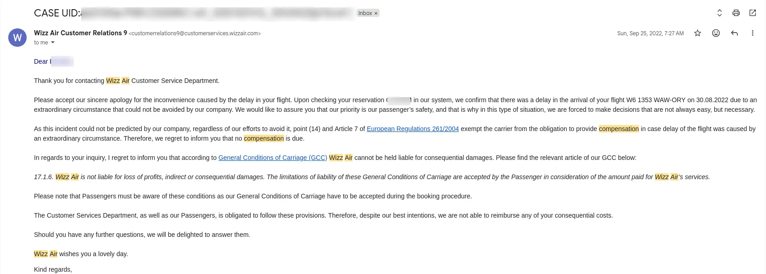The width and height of the screenshot is (766, 274).
Task: Star the Wizz Air email
Action: tap(698, 33)
